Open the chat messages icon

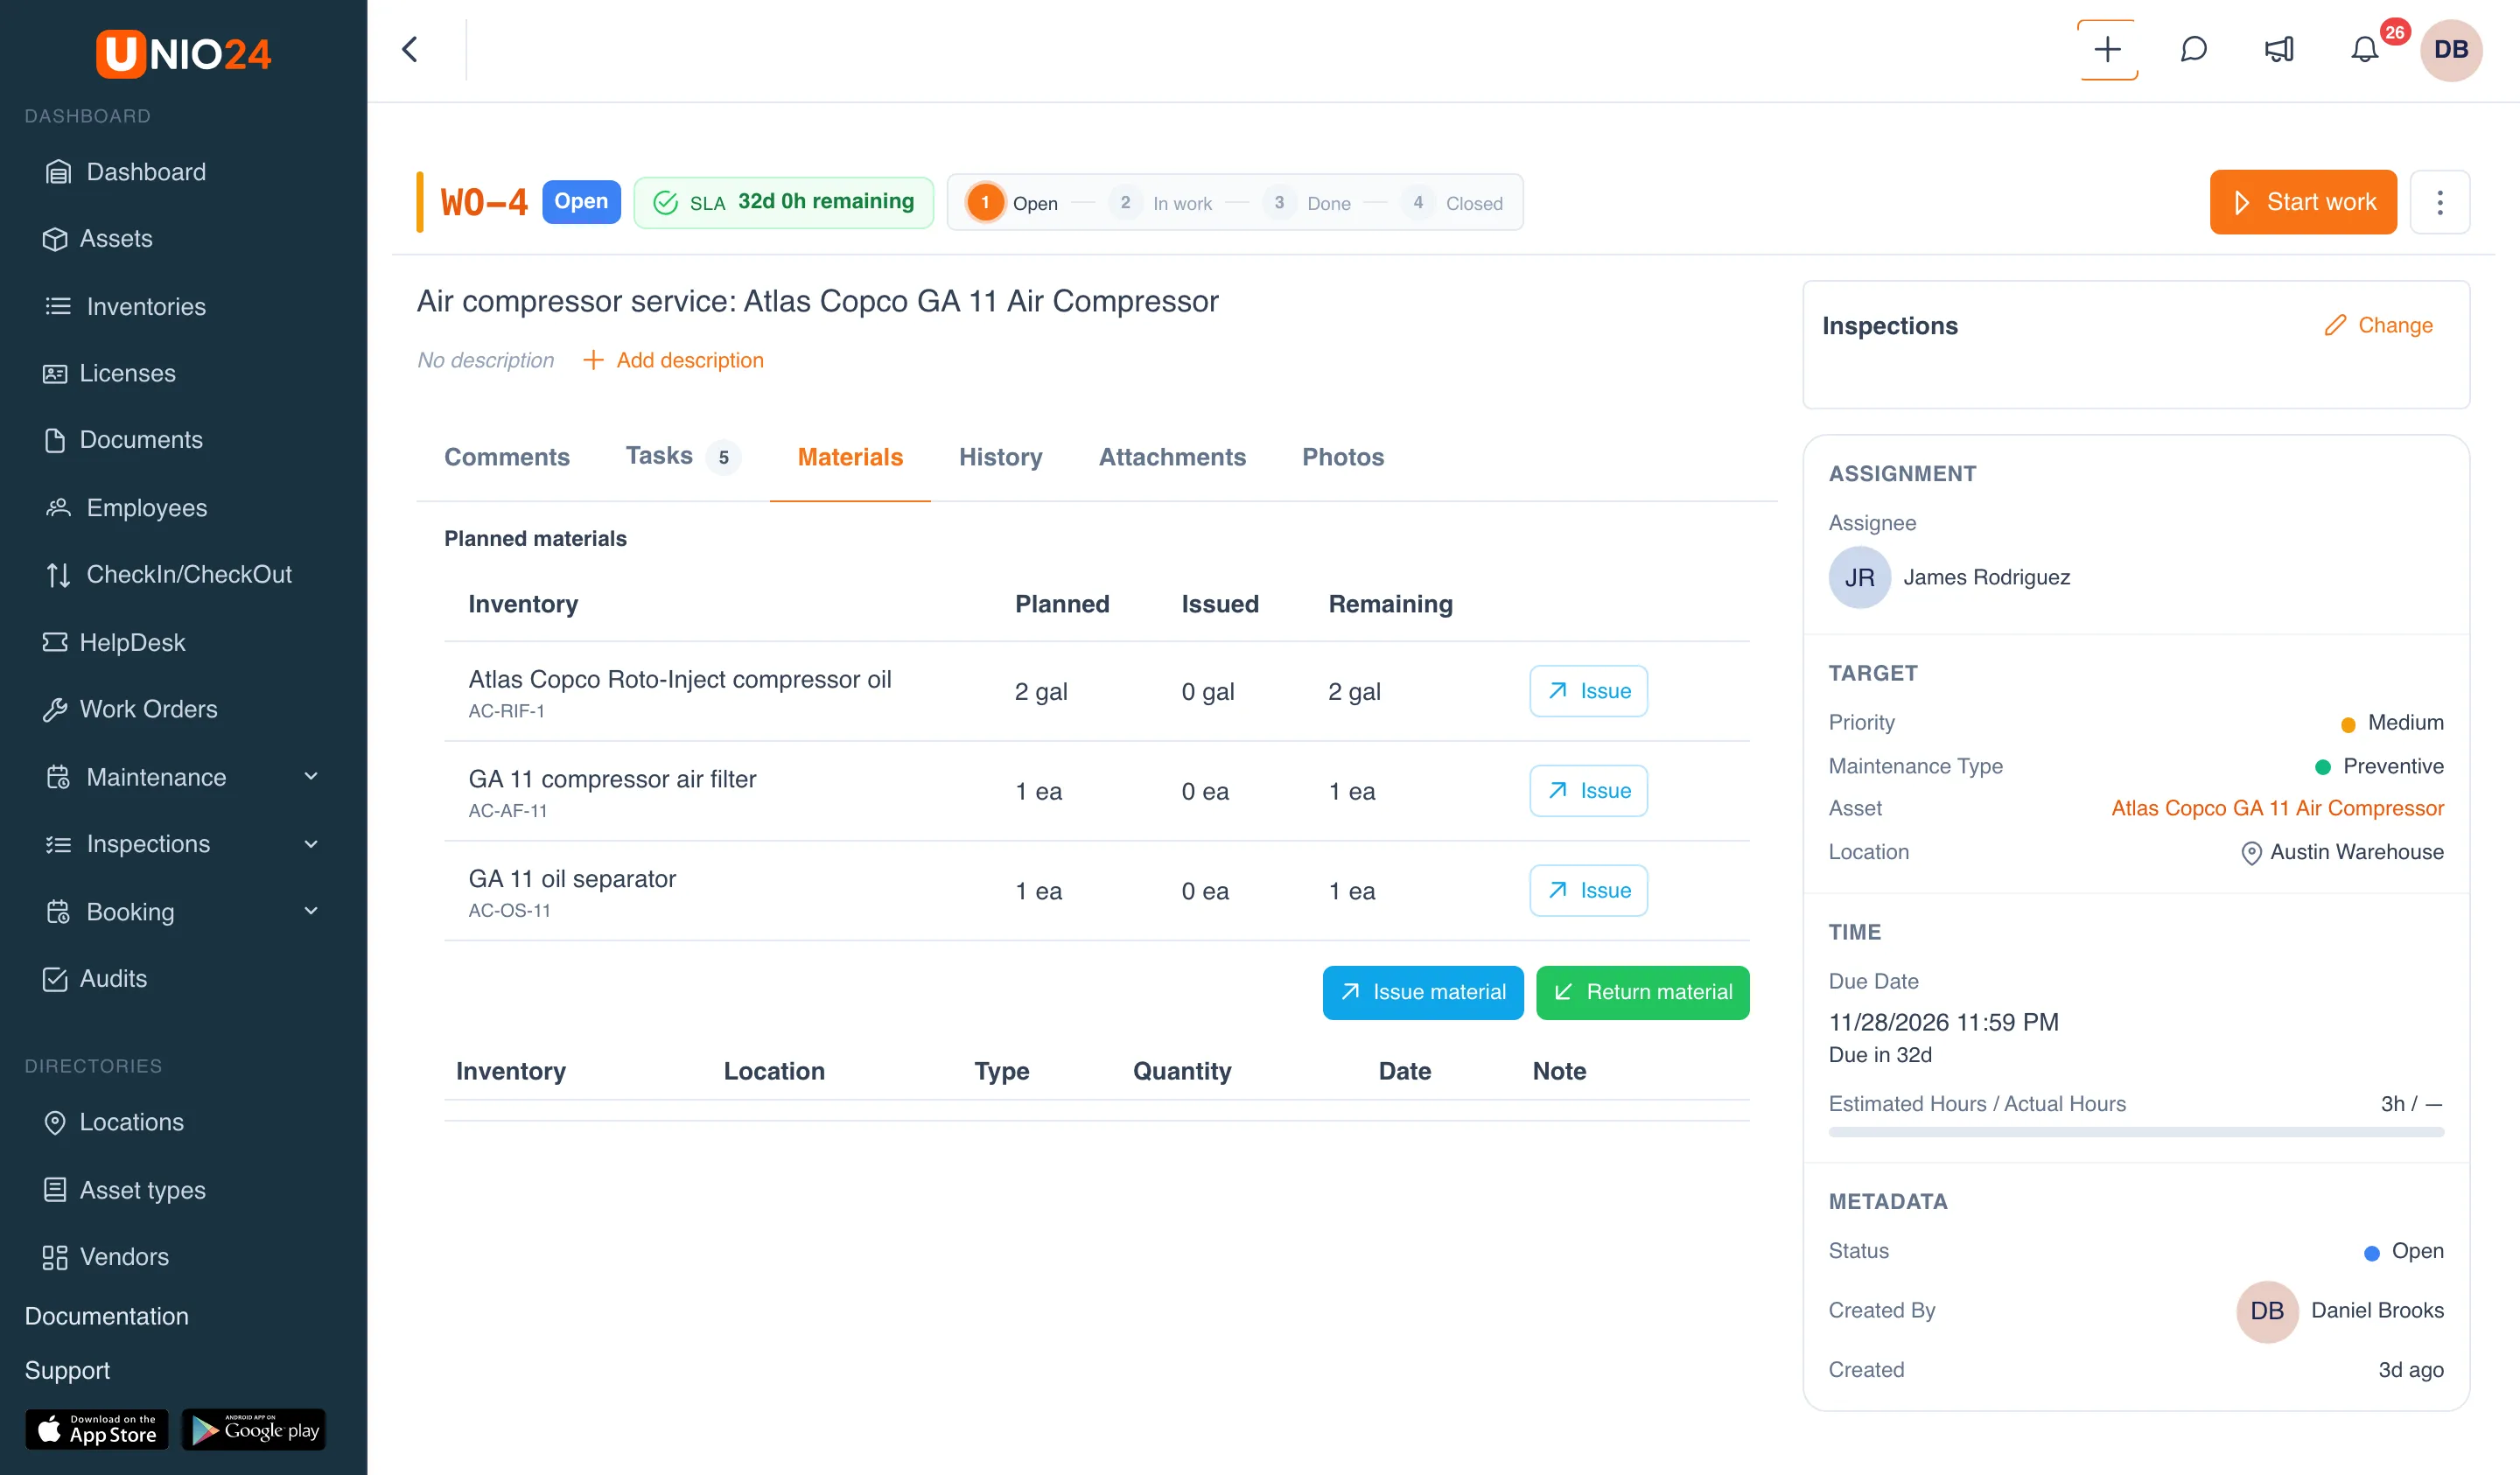pyautogui.click(x=2193, y=49)
